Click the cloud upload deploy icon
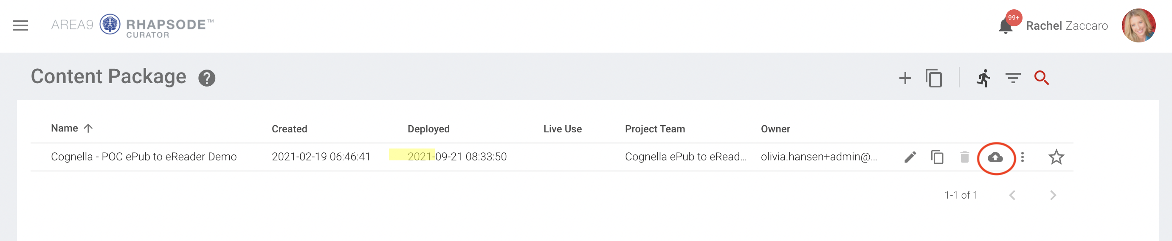Image resolution: width=1172 pixels, height=241 pixels. 995,157
